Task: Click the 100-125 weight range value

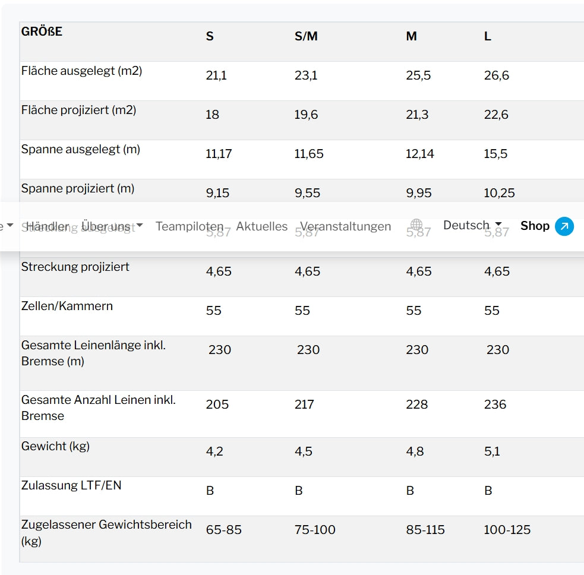Action: click(x=507, y=530)
